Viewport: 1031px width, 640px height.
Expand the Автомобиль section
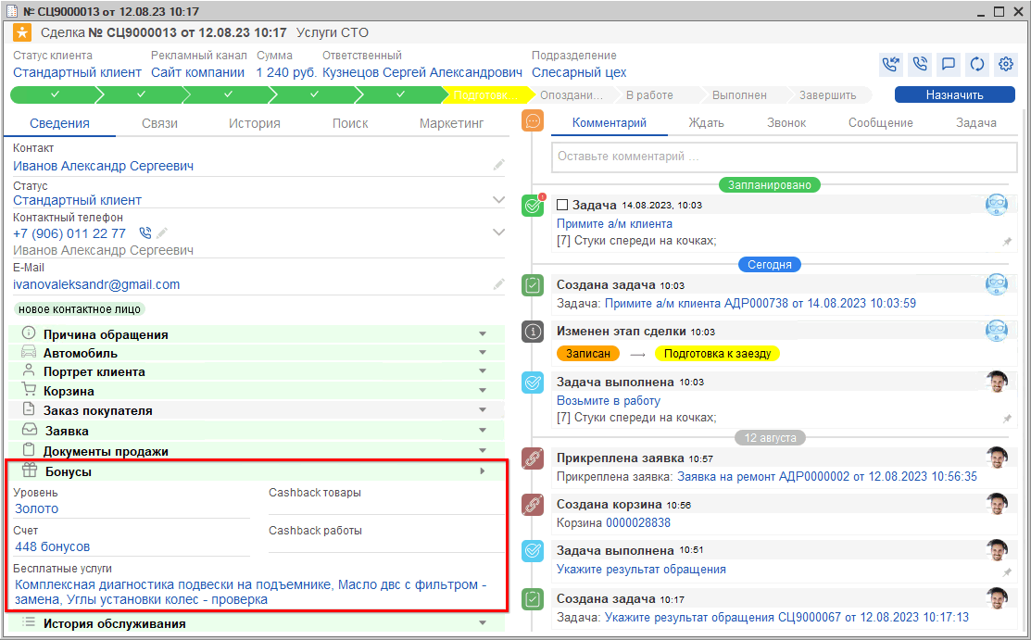(482, 353)
